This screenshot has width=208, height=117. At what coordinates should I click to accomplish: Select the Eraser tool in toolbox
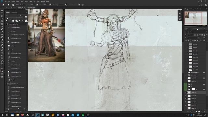tap(2, 40)
